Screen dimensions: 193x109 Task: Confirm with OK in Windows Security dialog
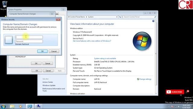(x=42, y=51)
